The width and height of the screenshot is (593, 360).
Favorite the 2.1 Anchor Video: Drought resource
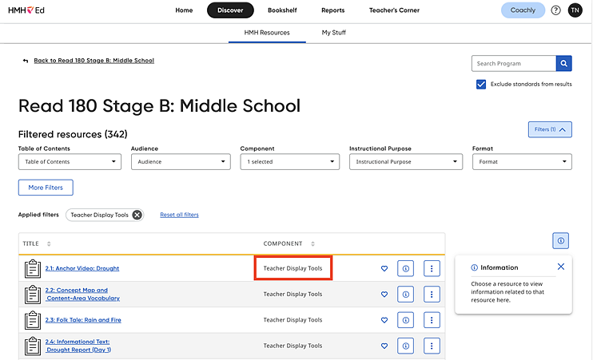tap(384, 268)
